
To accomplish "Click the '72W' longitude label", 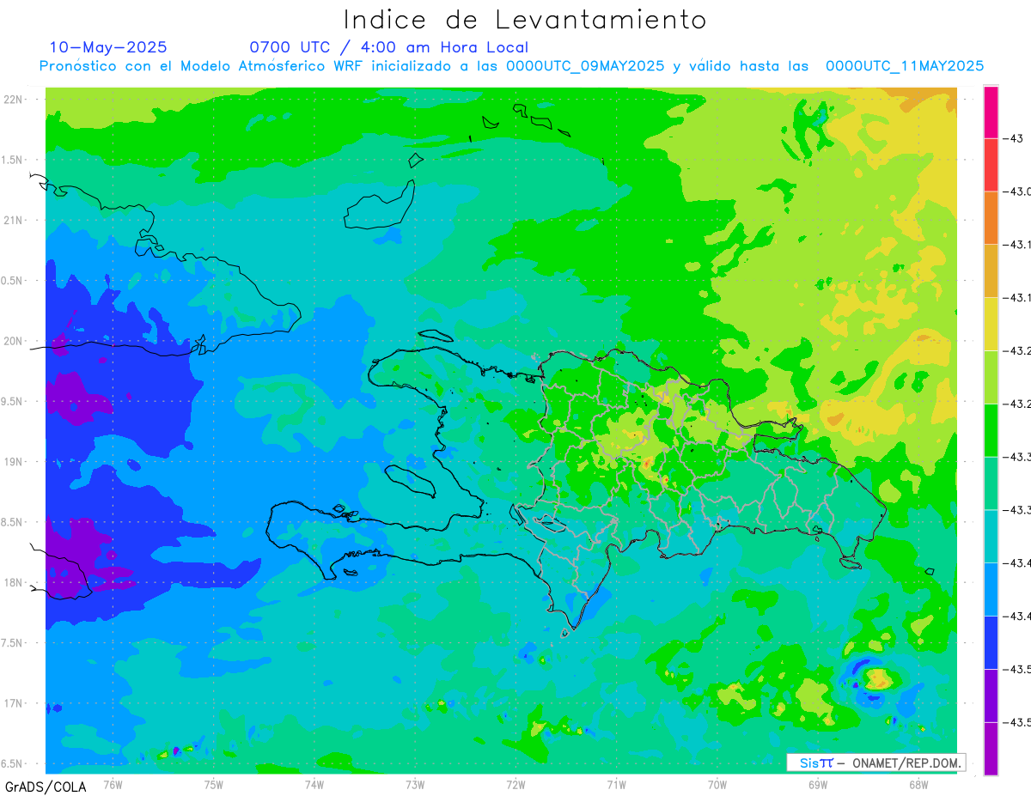I will [x=515, y=784].
